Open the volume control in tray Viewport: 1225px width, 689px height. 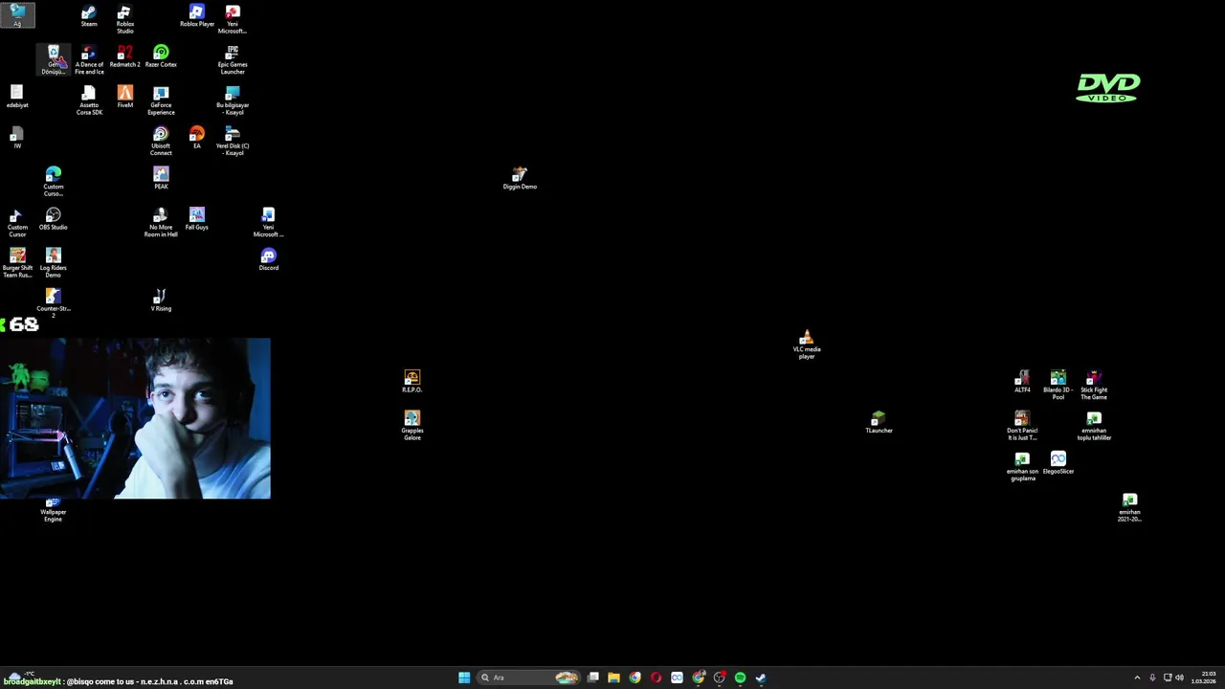coord(1179,678)
